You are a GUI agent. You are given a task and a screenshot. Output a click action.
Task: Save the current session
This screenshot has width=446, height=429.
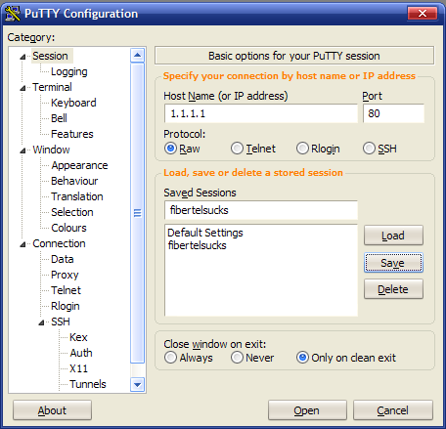point(393,263)
